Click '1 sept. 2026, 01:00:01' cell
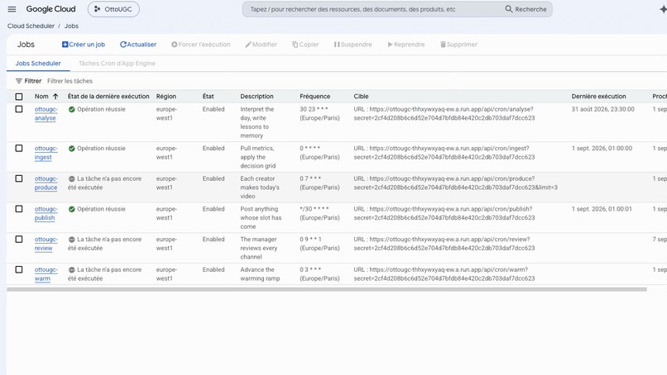Screen dimensions: 667x375 (x=602, y=209)
